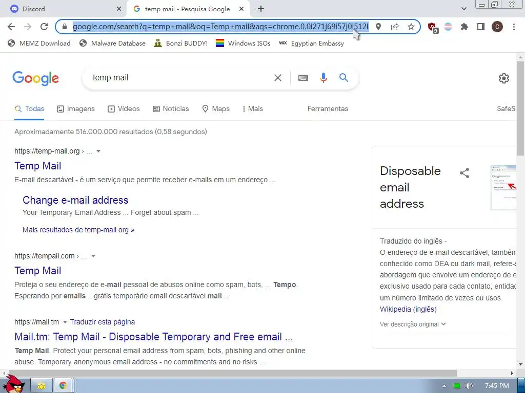Open the green network tray icon

click(456, 386)
